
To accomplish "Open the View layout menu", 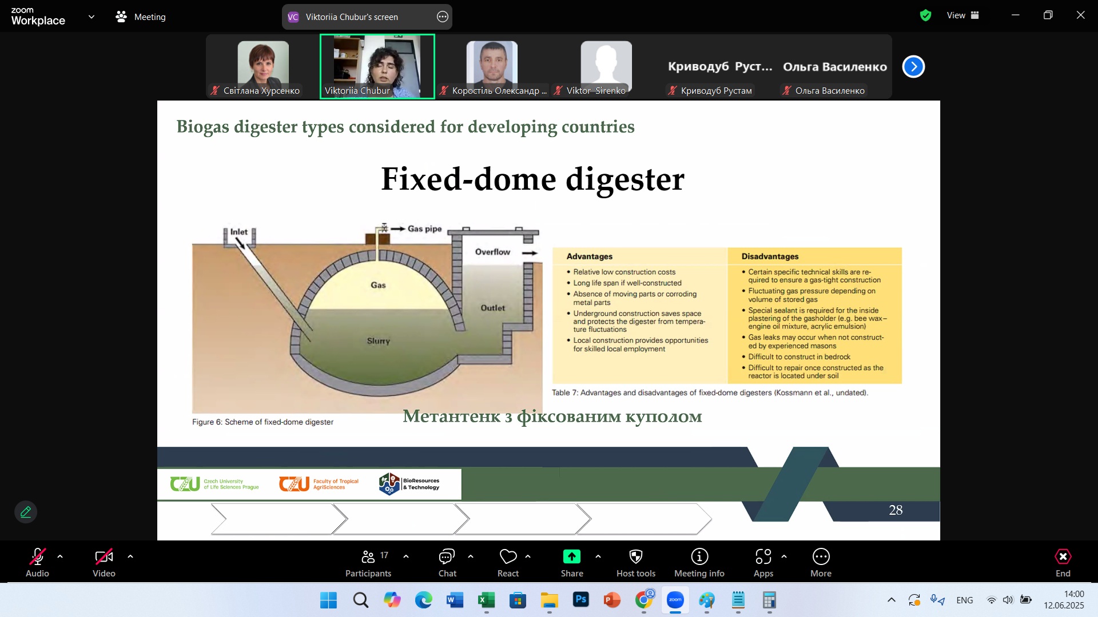I will coord(962,15).
